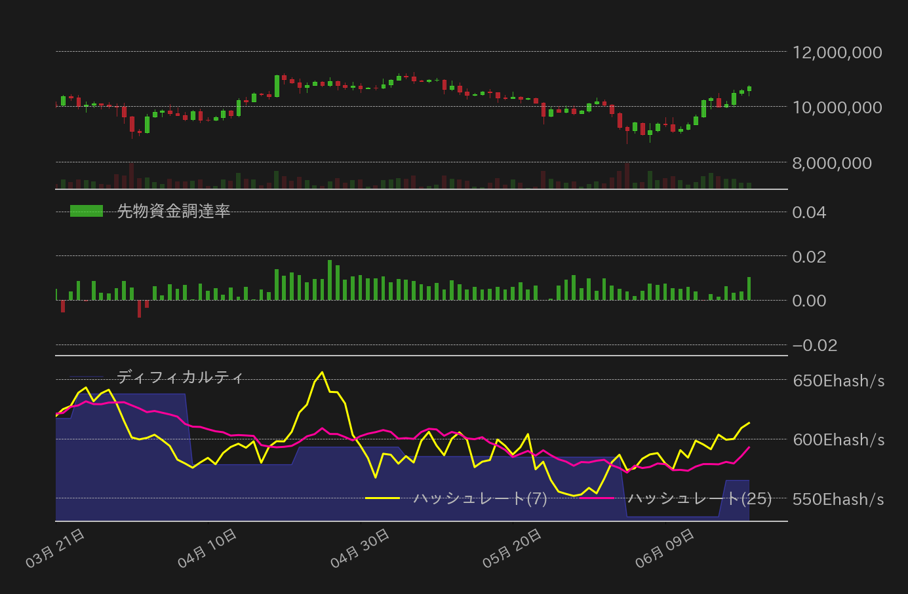
Task: Select the 10,000,000 price axis label
Action: [837, 107]
